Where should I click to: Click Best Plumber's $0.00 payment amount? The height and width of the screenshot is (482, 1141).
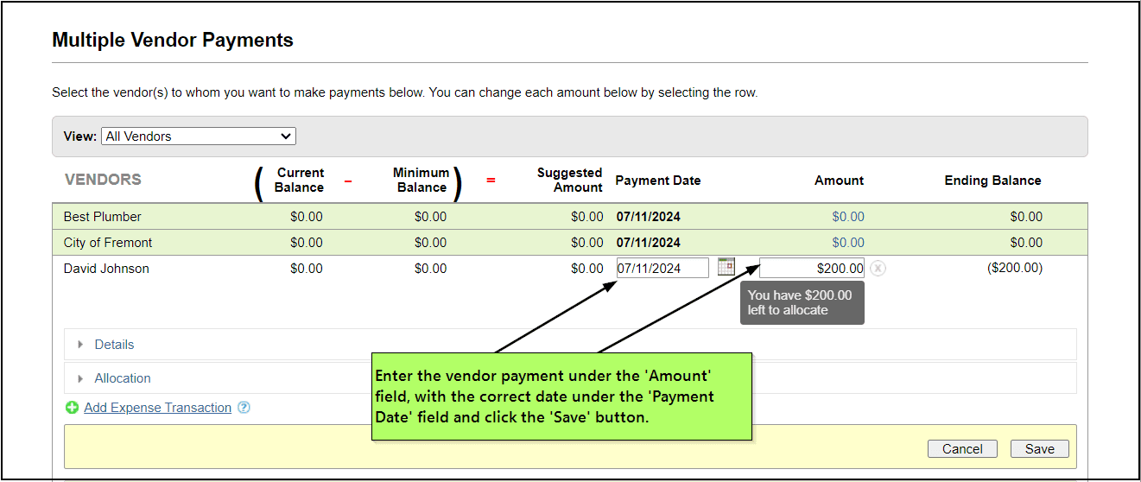848,217
